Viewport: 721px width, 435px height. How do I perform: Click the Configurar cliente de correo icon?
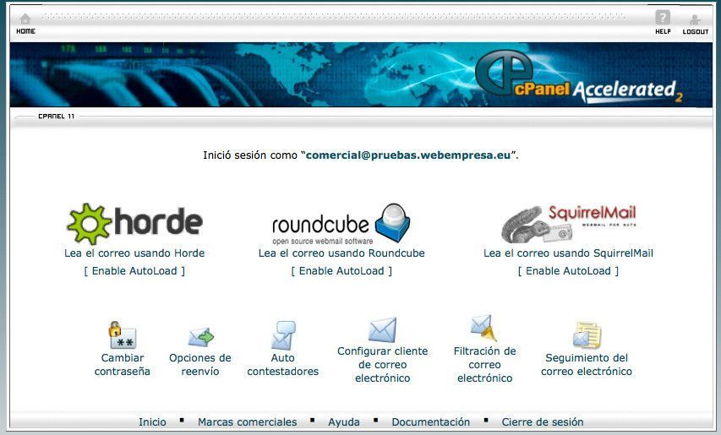coord(383,329)
